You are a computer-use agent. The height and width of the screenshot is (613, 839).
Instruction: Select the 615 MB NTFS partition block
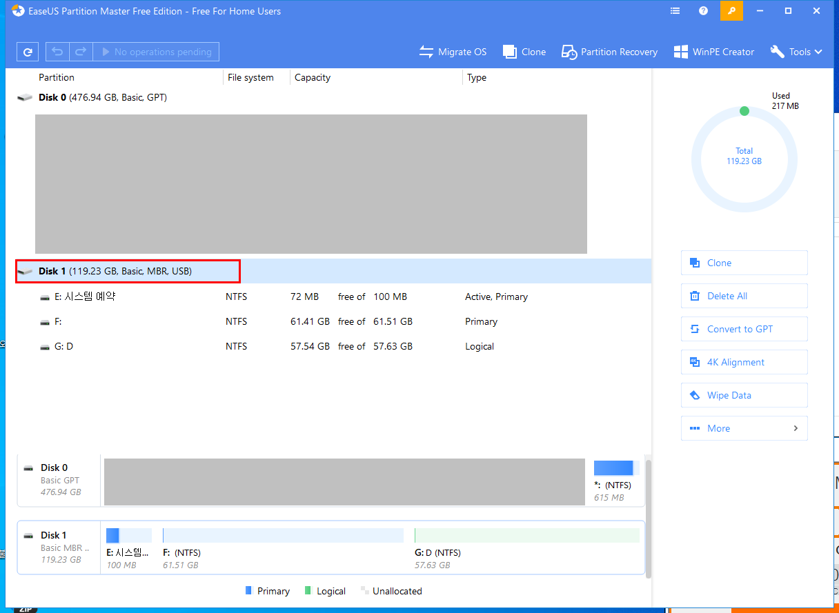(616, 481)
